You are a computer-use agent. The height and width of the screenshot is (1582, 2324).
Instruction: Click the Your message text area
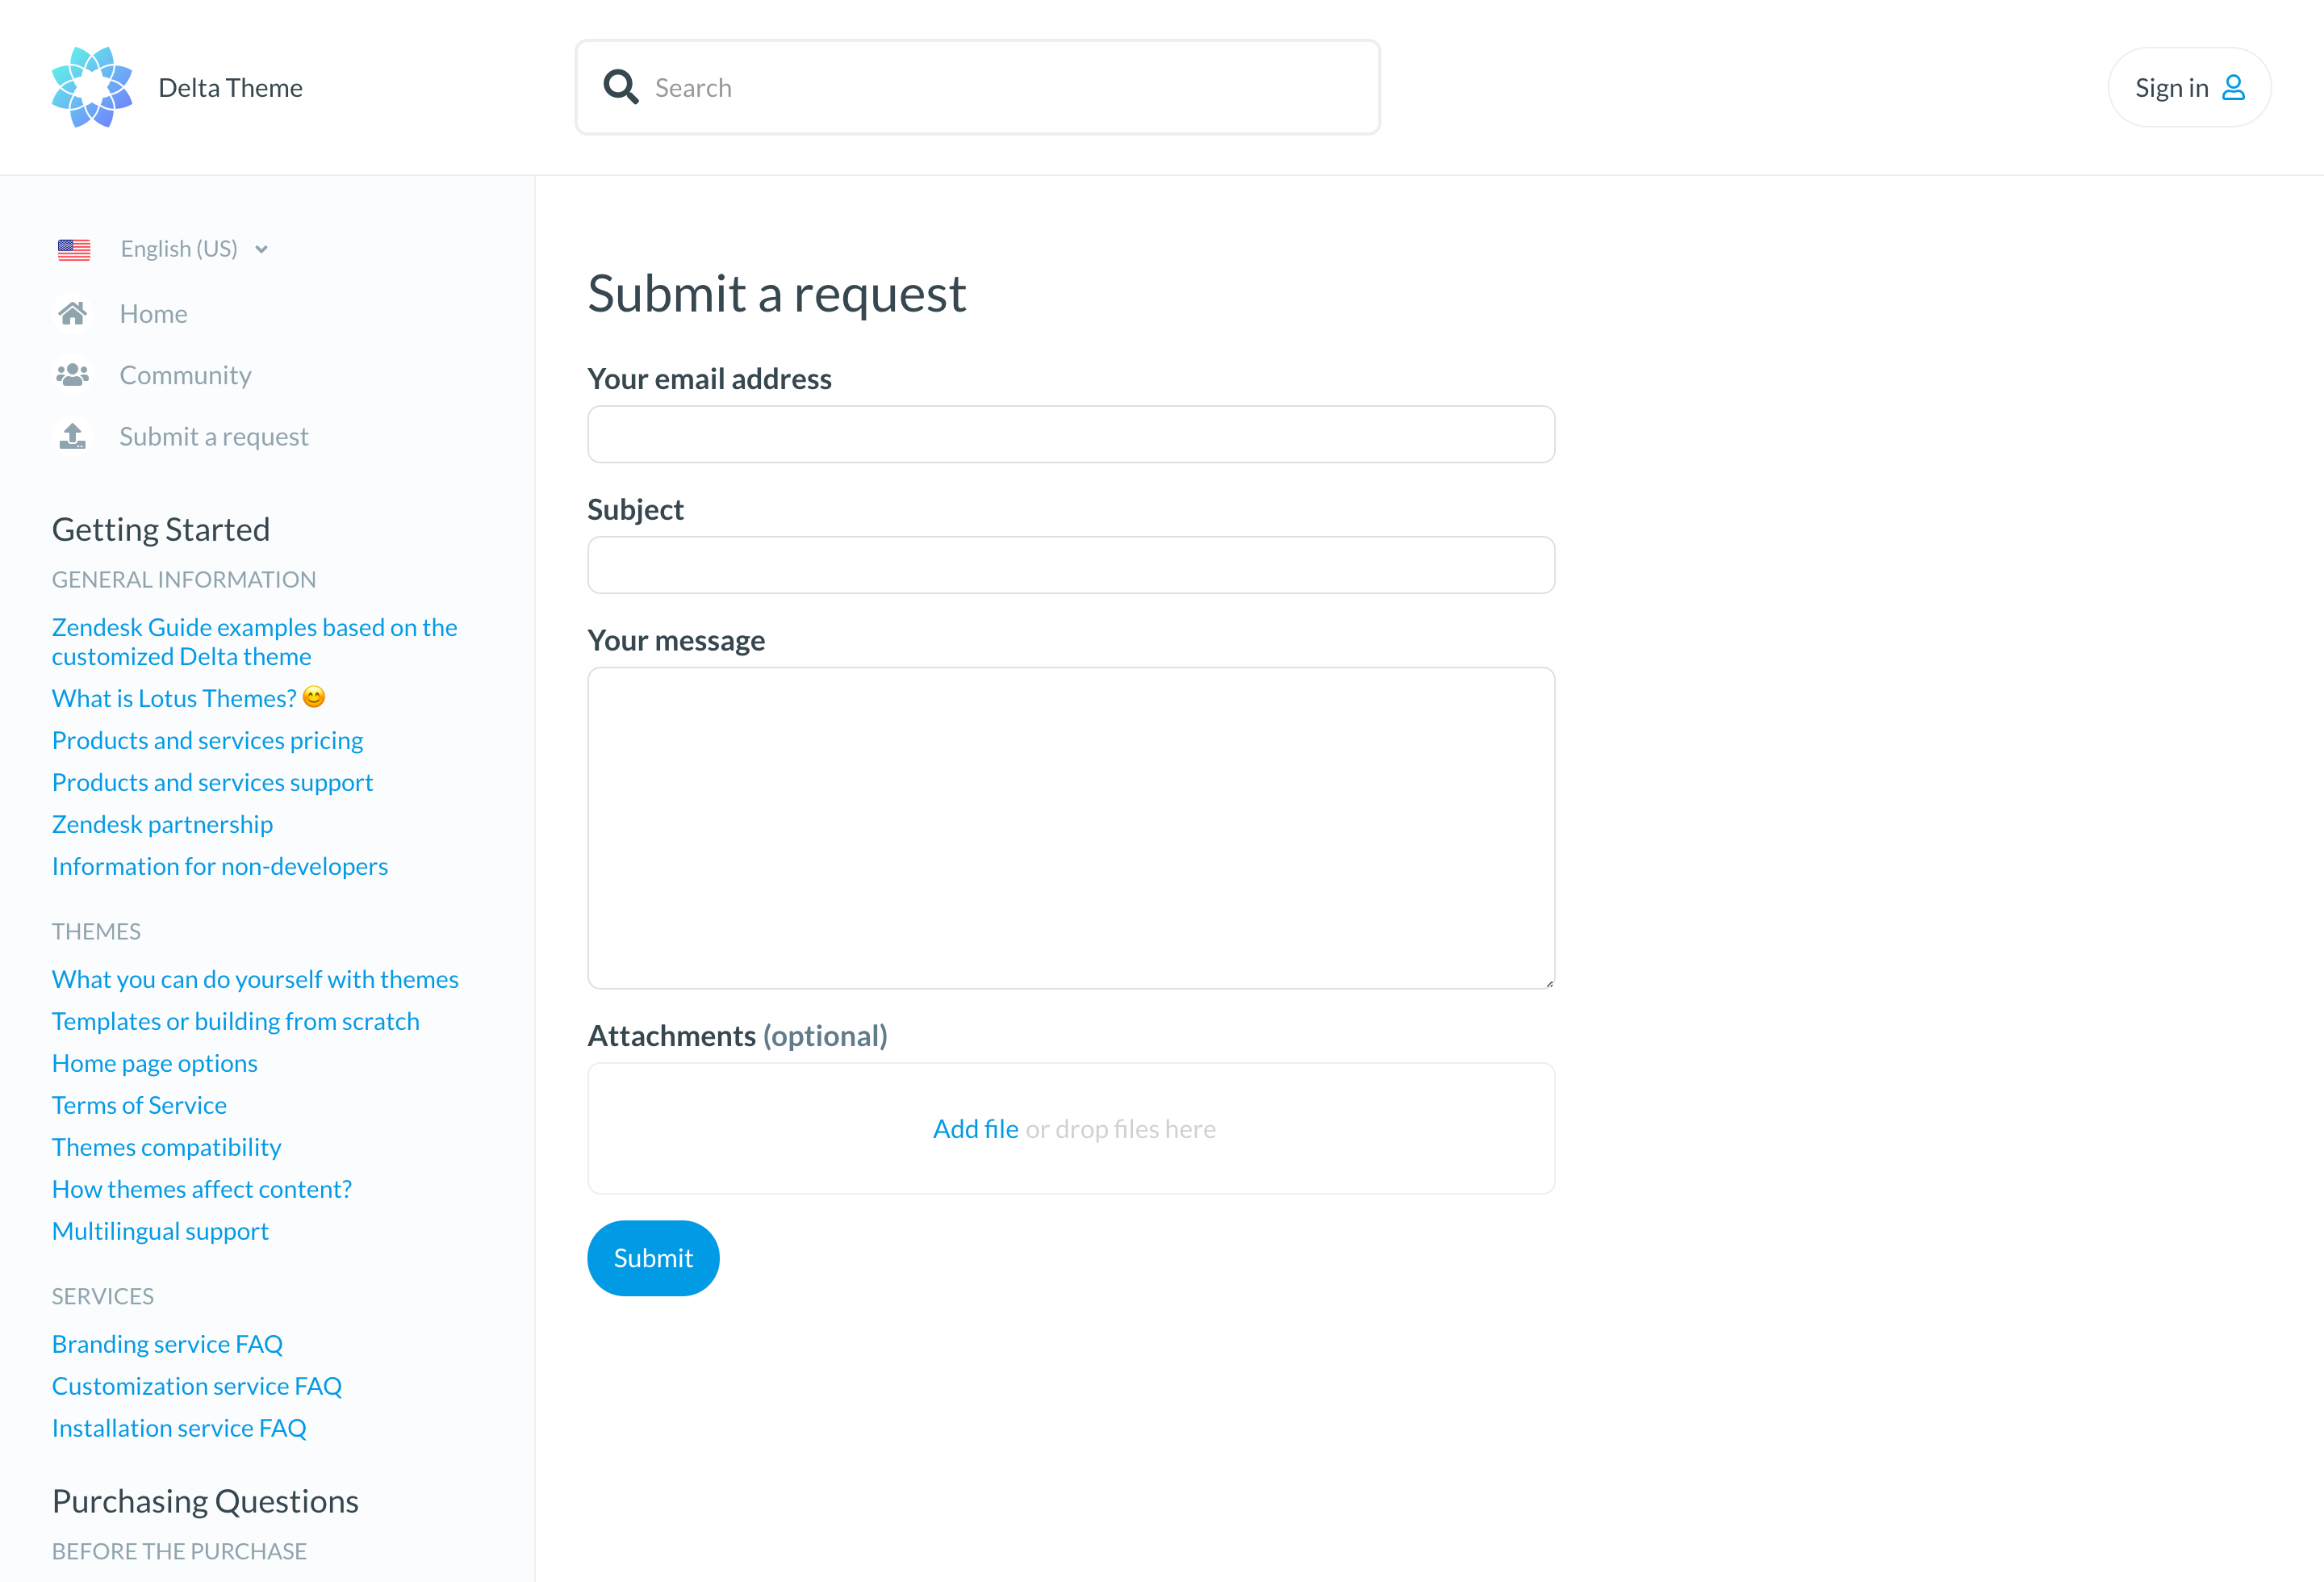click(x=1071, y=828)
